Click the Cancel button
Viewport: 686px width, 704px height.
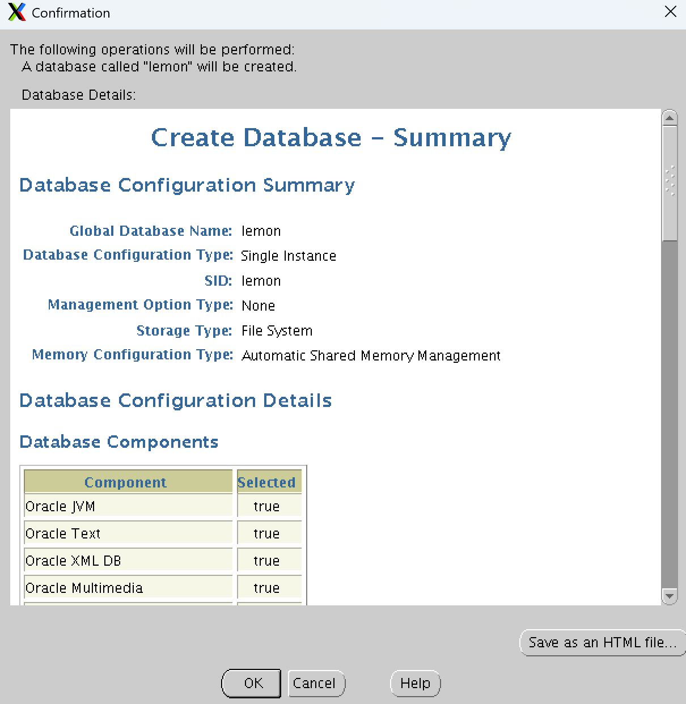(316, 683)
